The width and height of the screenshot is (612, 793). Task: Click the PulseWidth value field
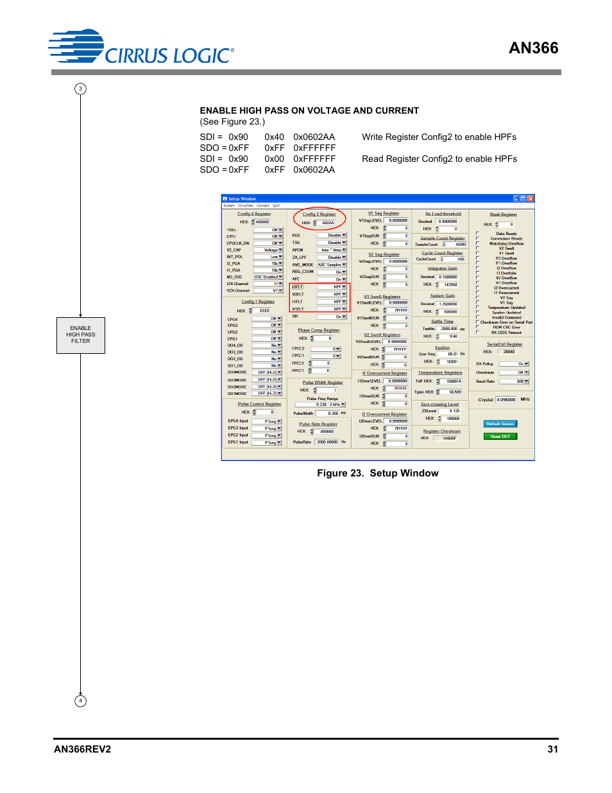pyautogui.click(x=327, y=414)
